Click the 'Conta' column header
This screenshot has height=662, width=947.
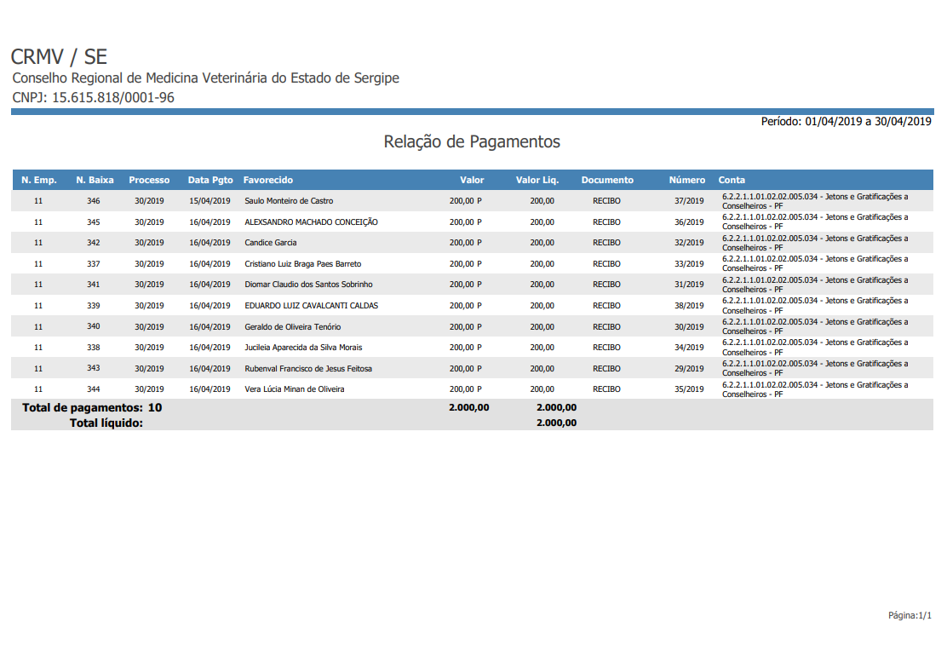tap(732, 180)
